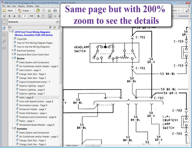Open the Signatures panel icon

click(x=4, y=48)
